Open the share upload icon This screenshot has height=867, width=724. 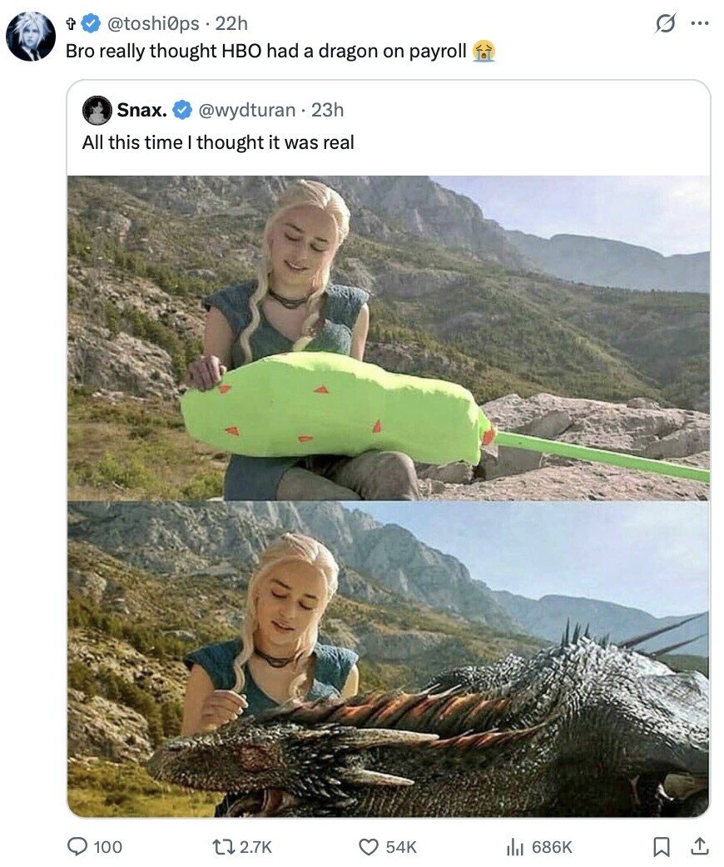coord(699,846)
